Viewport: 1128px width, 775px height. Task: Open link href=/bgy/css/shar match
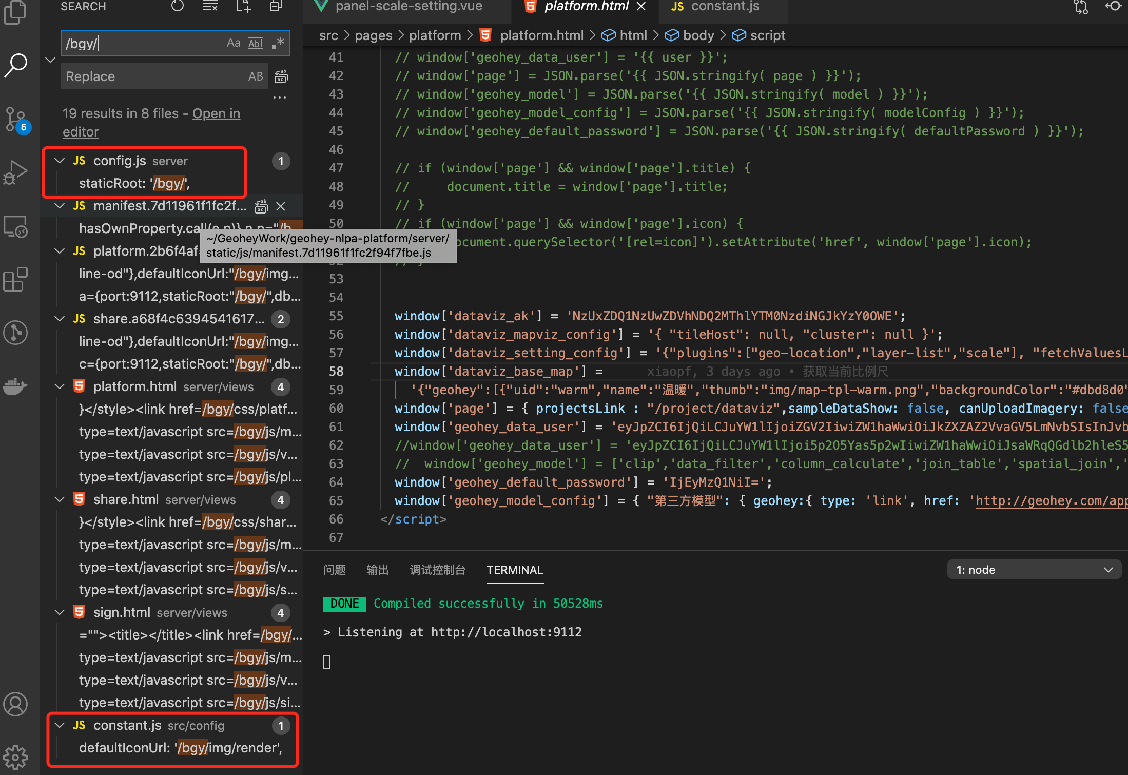coord(188,522)
